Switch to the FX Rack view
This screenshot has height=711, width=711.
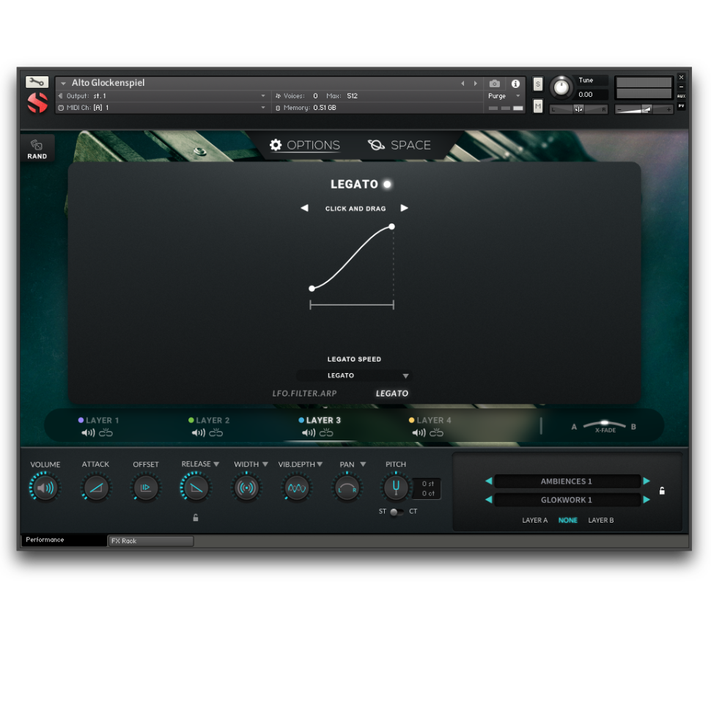click(150, 541)
